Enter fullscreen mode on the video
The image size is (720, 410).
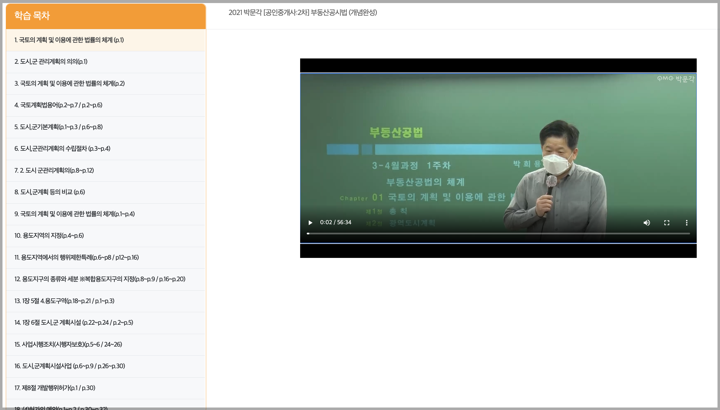pyautogui.click(x=667, y=223)
